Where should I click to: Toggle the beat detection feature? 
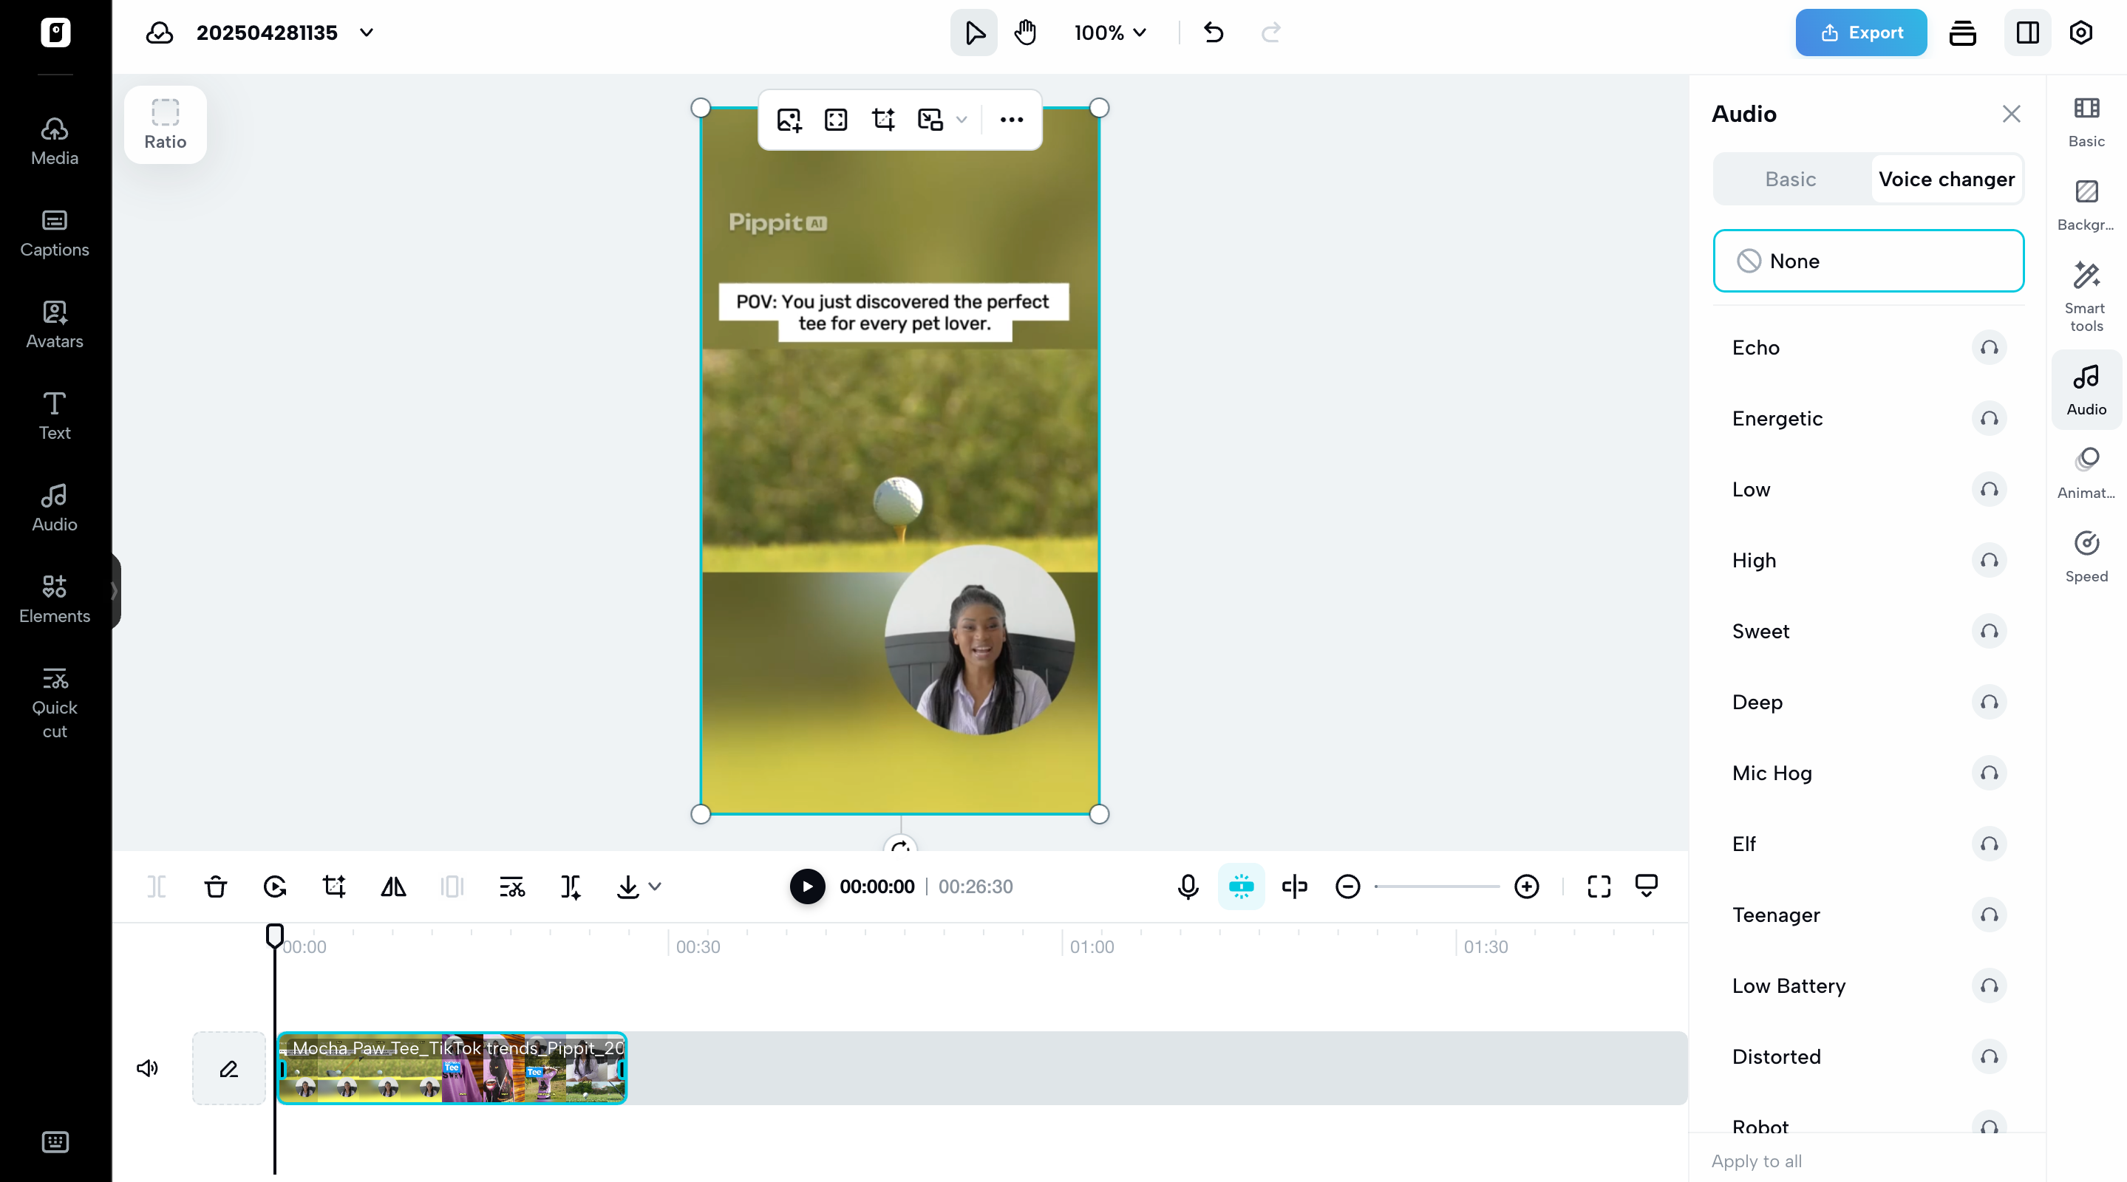pyautogui.click(x=1241, y=886)
